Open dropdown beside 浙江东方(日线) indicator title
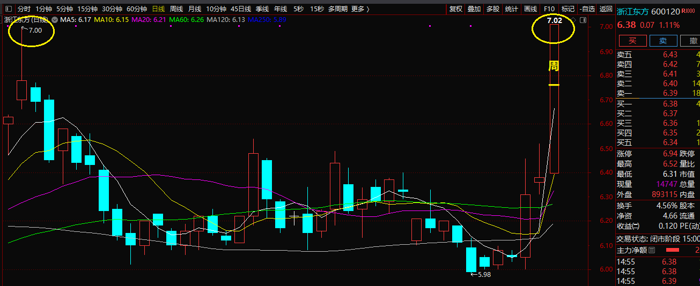 click(55, 20)
